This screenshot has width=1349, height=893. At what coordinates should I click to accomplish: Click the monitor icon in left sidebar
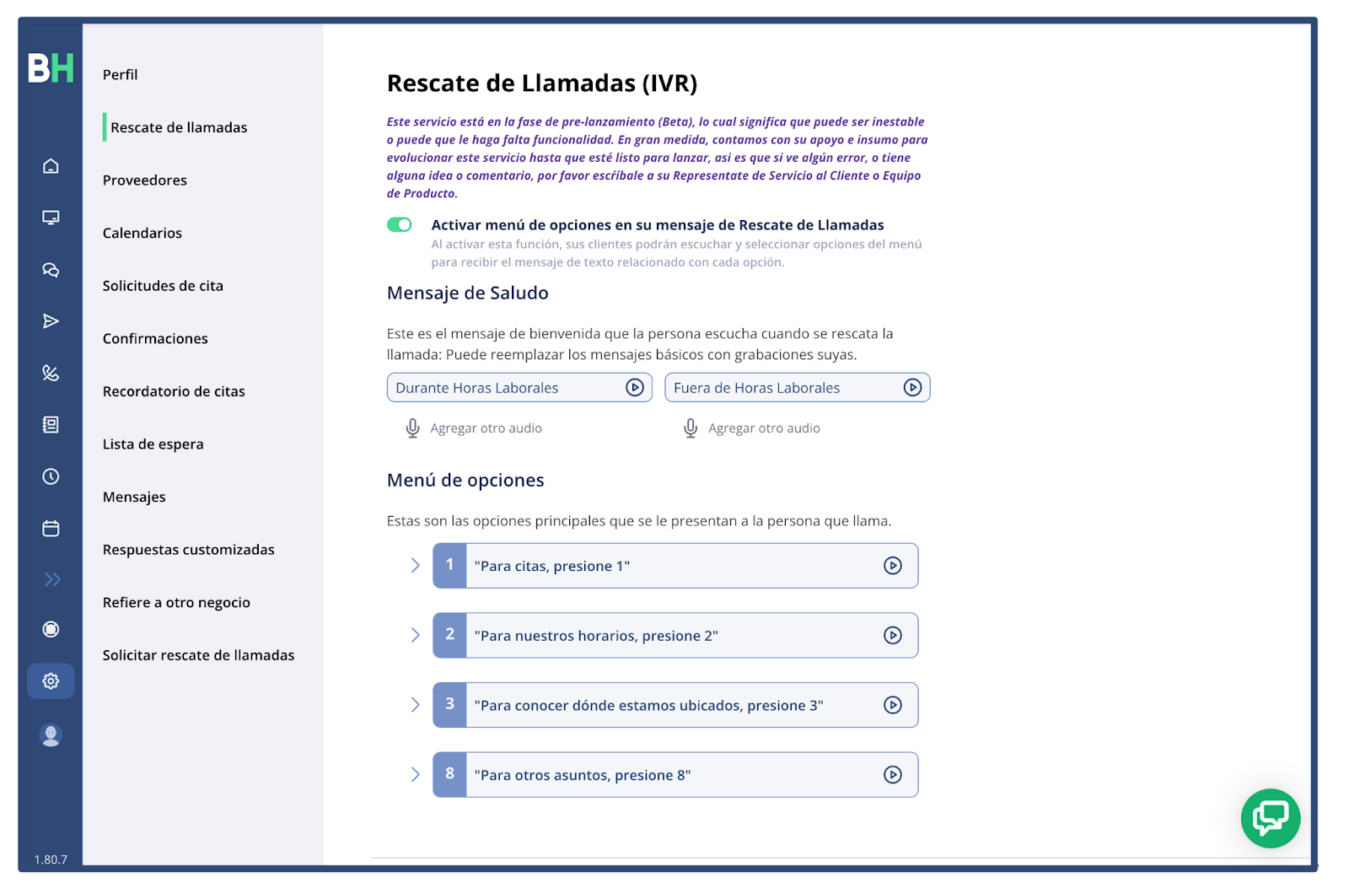click(51, 218)
